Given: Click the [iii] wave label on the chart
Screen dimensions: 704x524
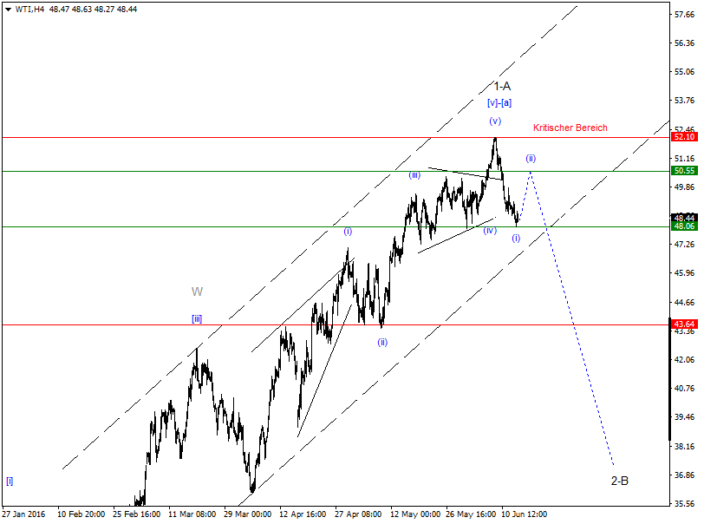Looking at the screenshot, I should point(196,318).
